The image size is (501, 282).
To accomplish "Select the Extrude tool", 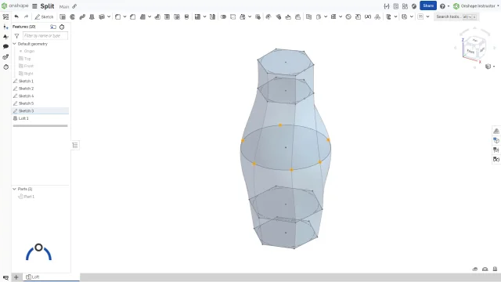I will [63, 16].
